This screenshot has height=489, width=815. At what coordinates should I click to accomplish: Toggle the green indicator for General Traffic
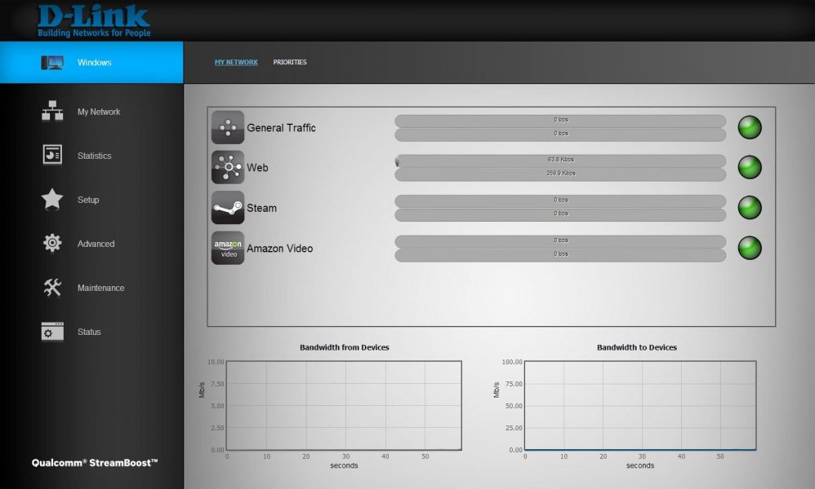click(x=749, y=127)
